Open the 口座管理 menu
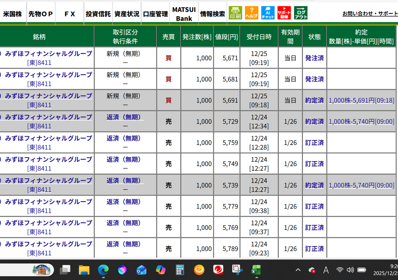 [x=155, y=13]
